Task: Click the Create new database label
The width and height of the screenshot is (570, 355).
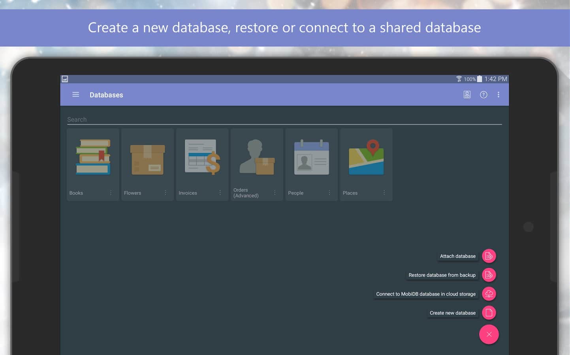Action: (x=452, y=313)
